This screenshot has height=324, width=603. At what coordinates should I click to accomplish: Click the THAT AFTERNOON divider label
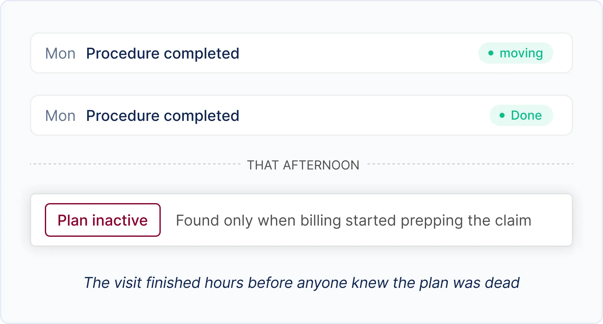tap(303, 165)
